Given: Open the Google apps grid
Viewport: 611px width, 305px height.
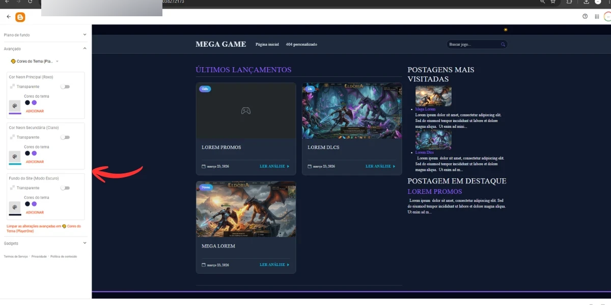Looking at the screenshot, I should click(x=597, y=16).
